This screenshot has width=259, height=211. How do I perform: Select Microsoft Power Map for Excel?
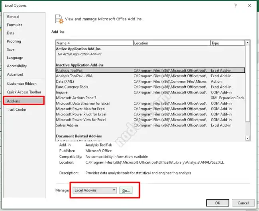click(150, 109)
